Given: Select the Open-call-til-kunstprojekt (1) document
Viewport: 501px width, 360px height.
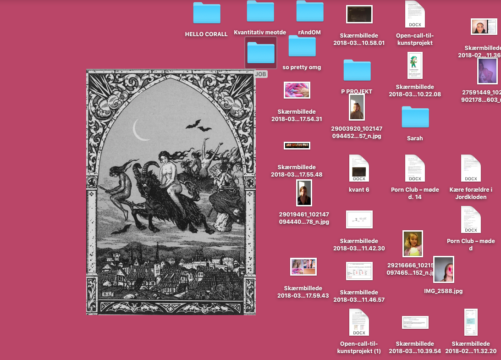Looking at the screenshot, I should tap(358, 322).
